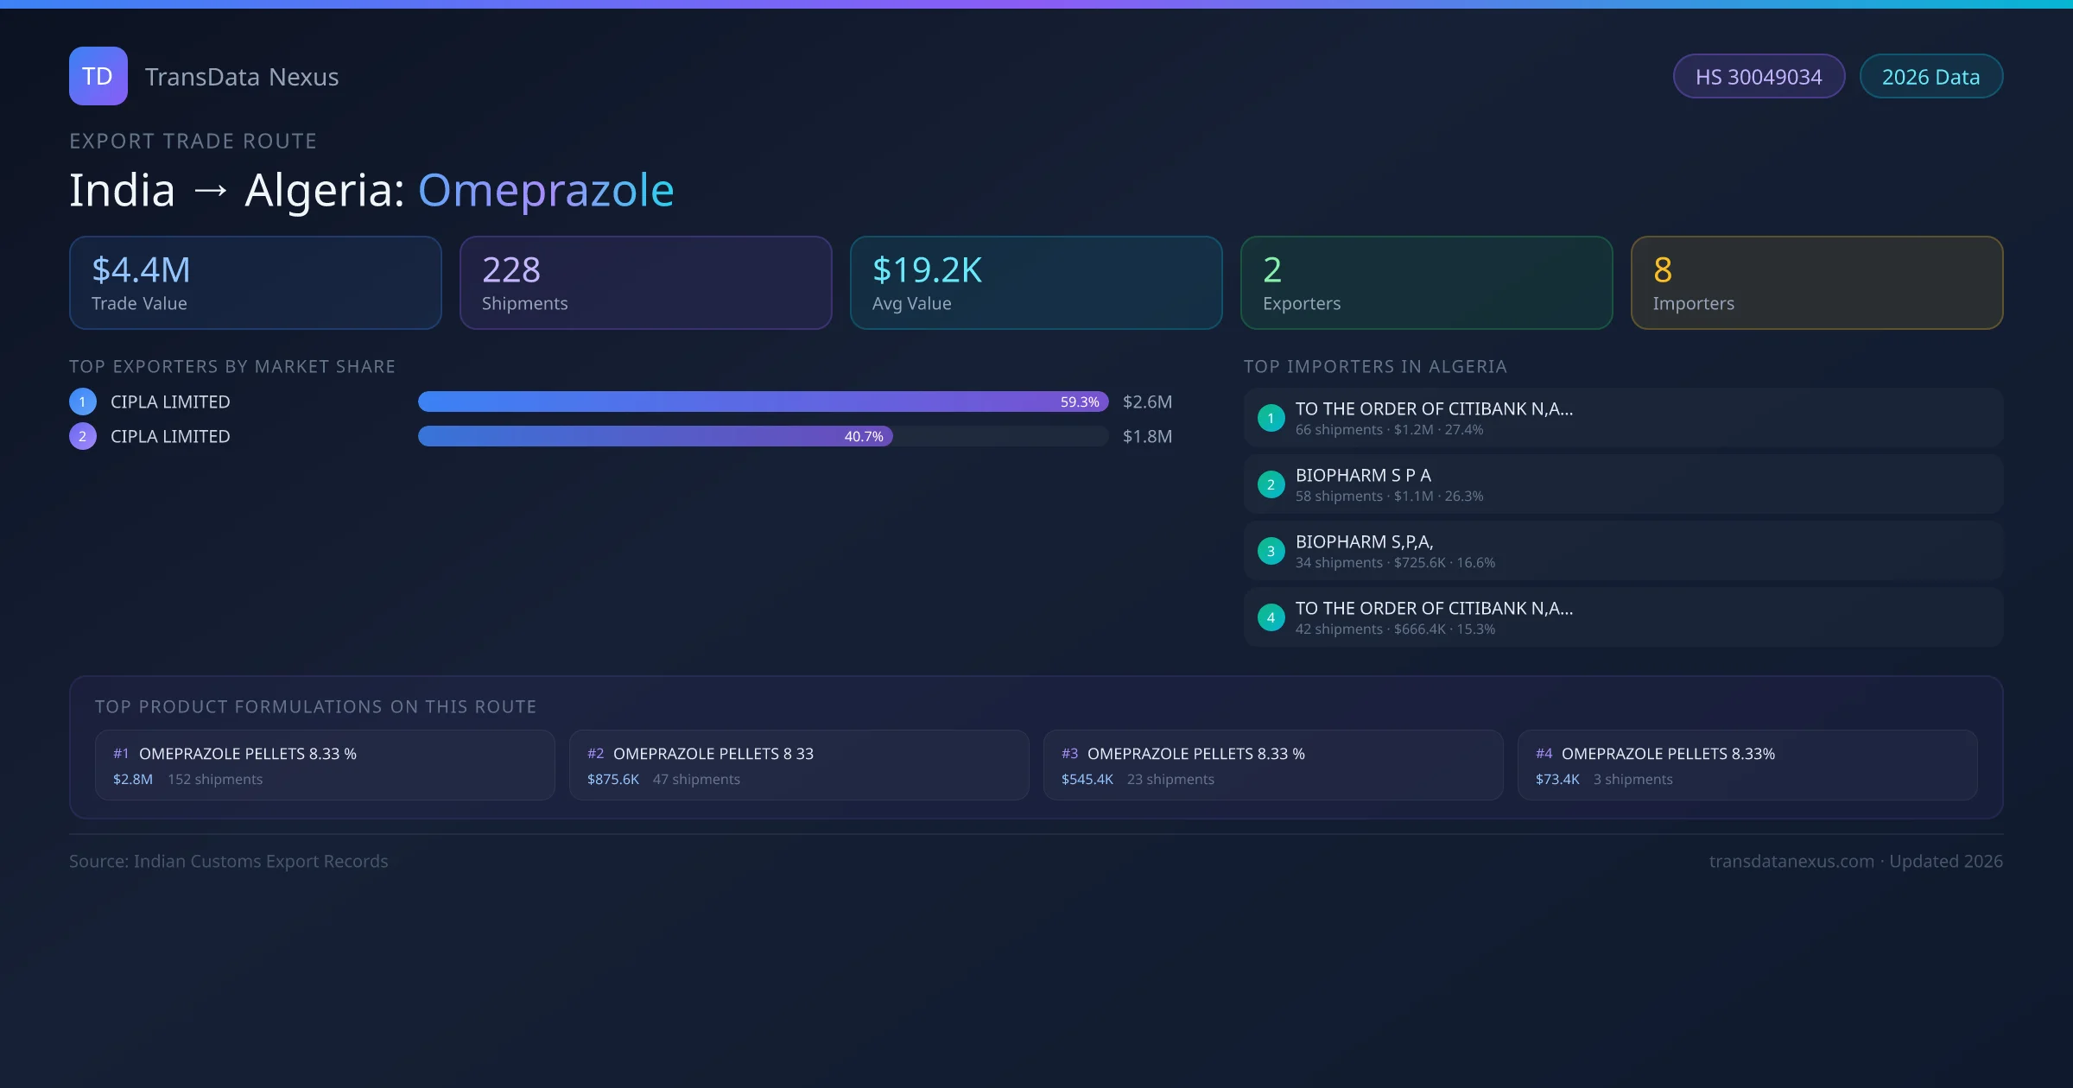Open the 8 Importers card
Screen dimensions: 2073x1088
(1816, 282)
